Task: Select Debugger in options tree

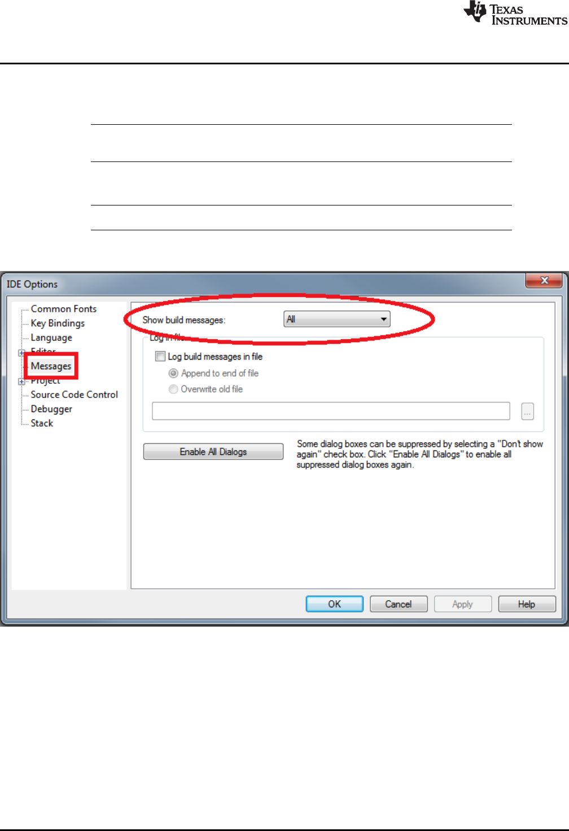Action: (51, 409)
